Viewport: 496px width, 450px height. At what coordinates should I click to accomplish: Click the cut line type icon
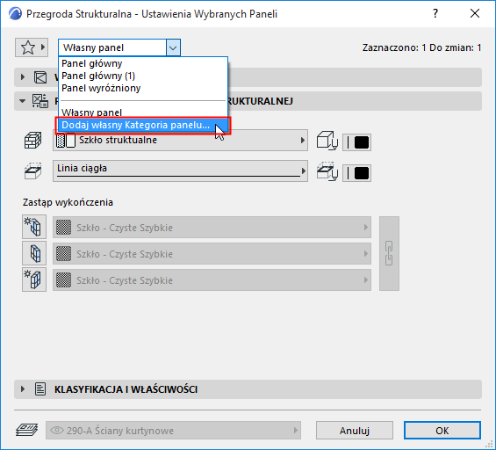pos(32,171)
